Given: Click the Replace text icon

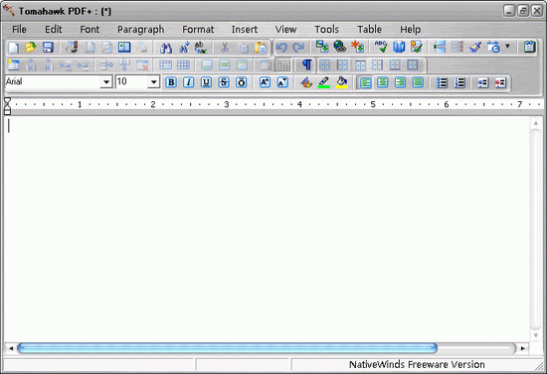Looking at the screenshot, I should tap(200, 48).
